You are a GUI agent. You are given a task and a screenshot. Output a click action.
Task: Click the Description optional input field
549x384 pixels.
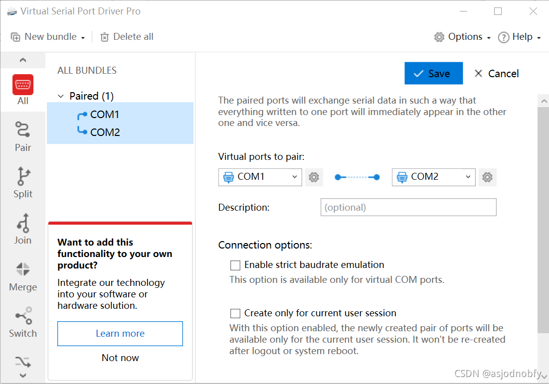[408, 207]
